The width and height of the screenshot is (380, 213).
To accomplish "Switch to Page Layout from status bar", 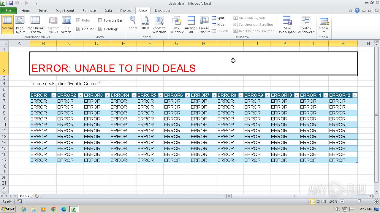I will pyautogui.click(x=318, y=201).
